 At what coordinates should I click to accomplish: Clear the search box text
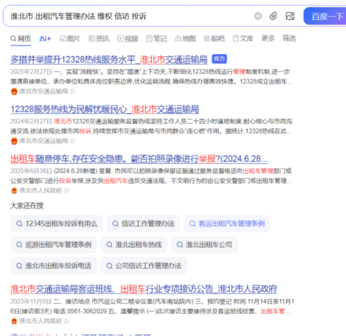(258, 16)
